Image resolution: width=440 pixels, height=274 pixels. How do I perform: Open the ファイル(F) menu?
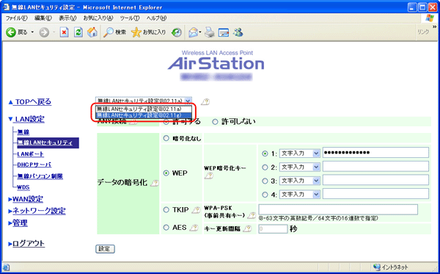pyautogui.click(x=17, y=18)
